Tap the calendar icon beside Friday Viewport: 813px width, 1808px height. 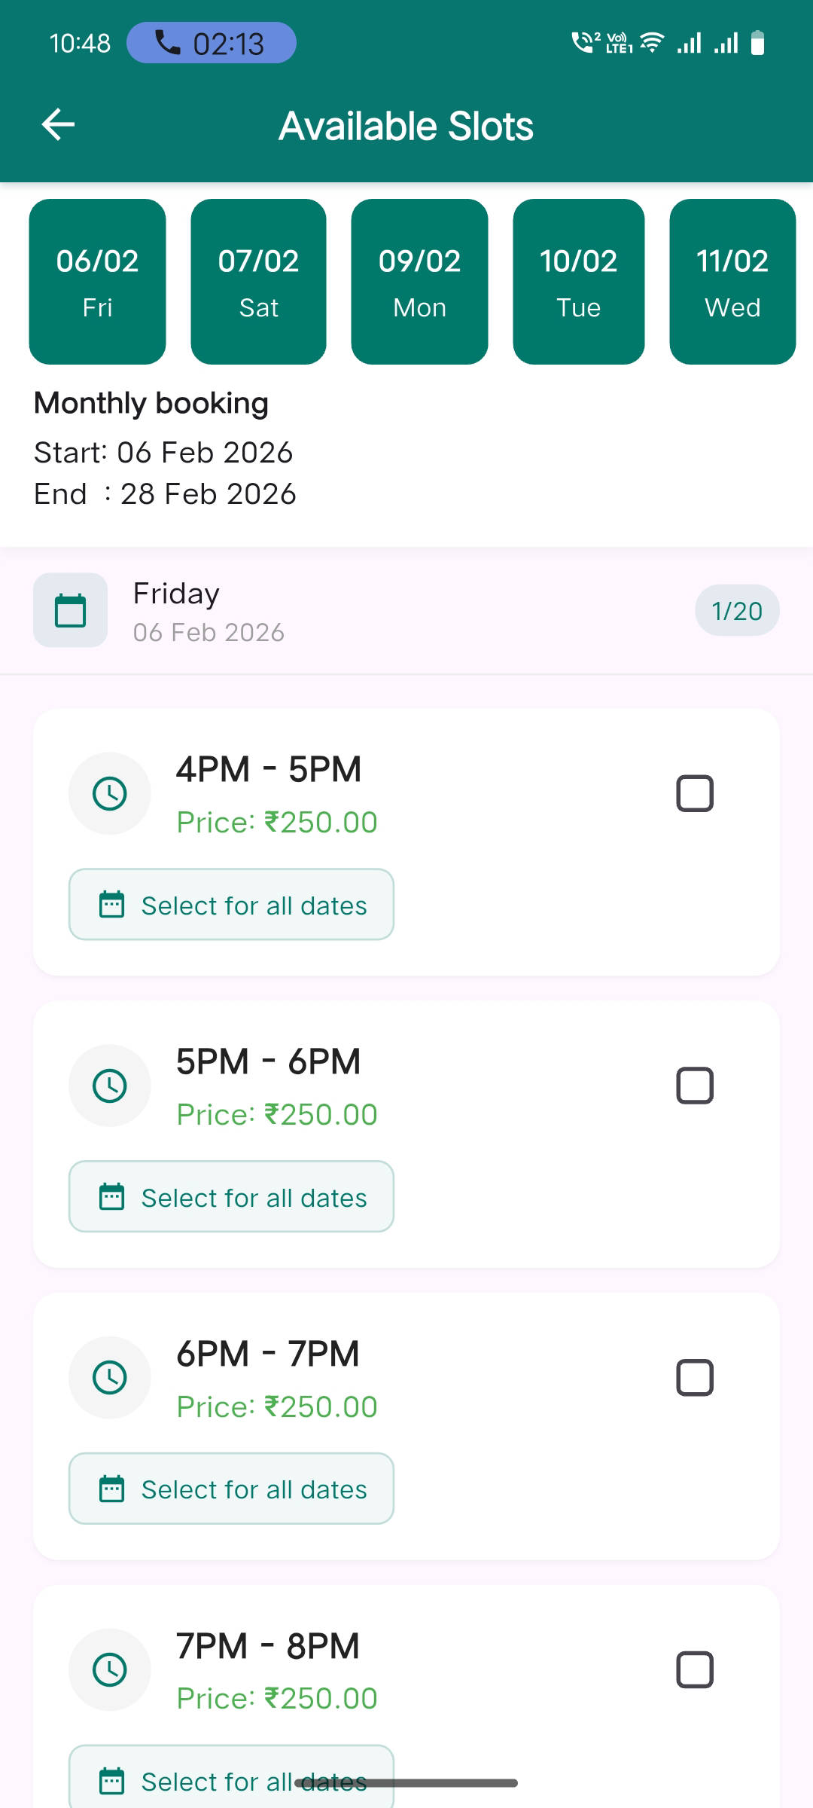point(70,610)
